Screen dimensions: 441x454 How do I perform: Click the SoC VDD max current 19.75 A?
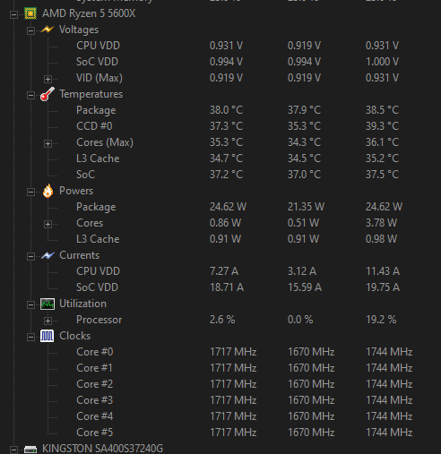[383, 287]
